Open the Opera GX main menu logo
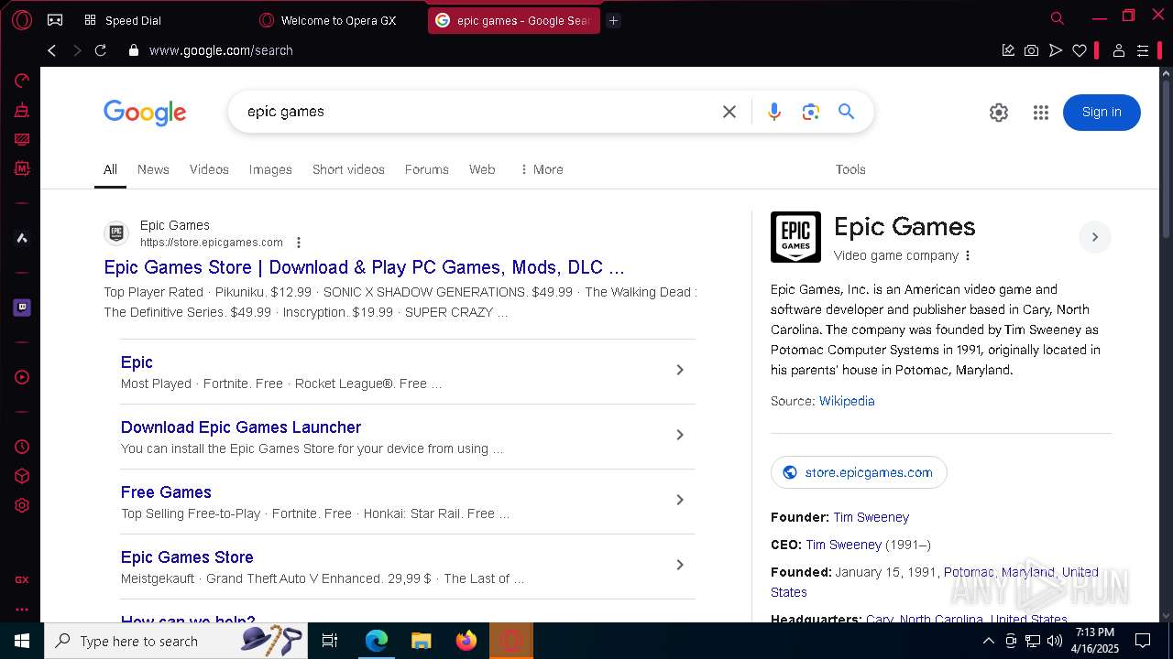Screen dimensions: 1173x659 [22, 20]
